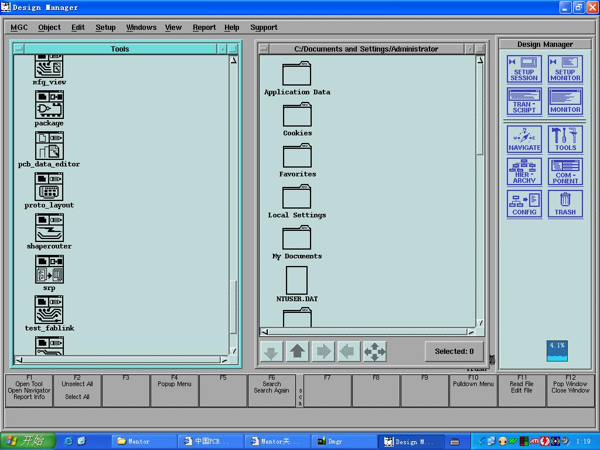Open the Component palette icon
The image size is (600, 450).
point(565,172)
